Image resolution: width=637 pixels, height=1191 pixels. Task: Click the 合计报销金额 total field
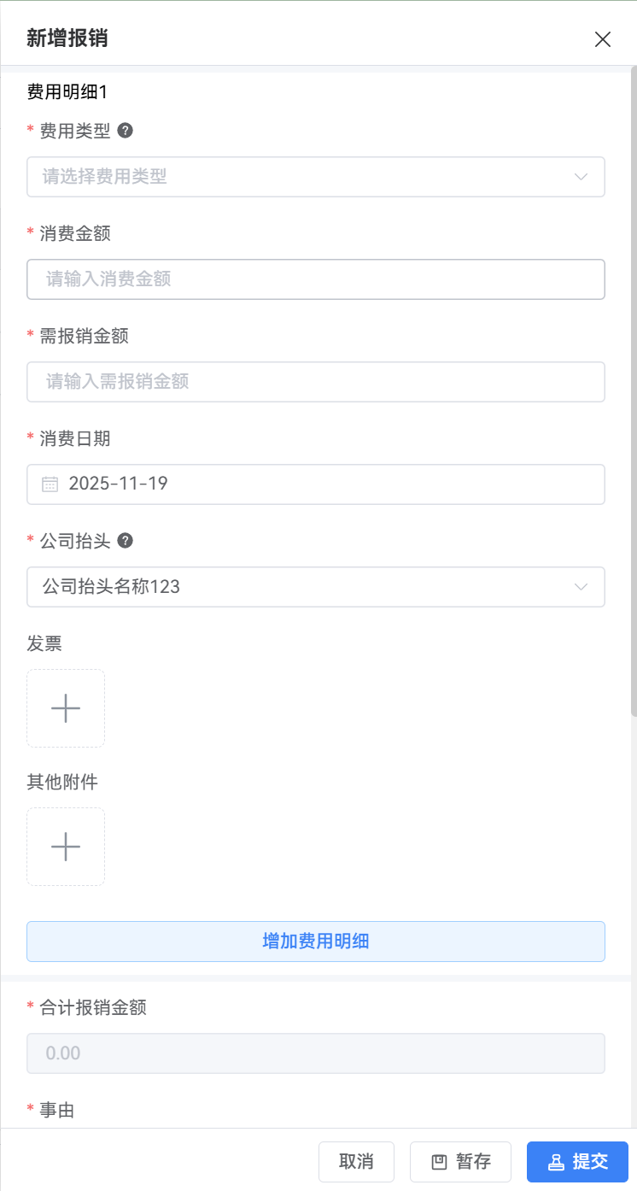tap(316, 1053)
